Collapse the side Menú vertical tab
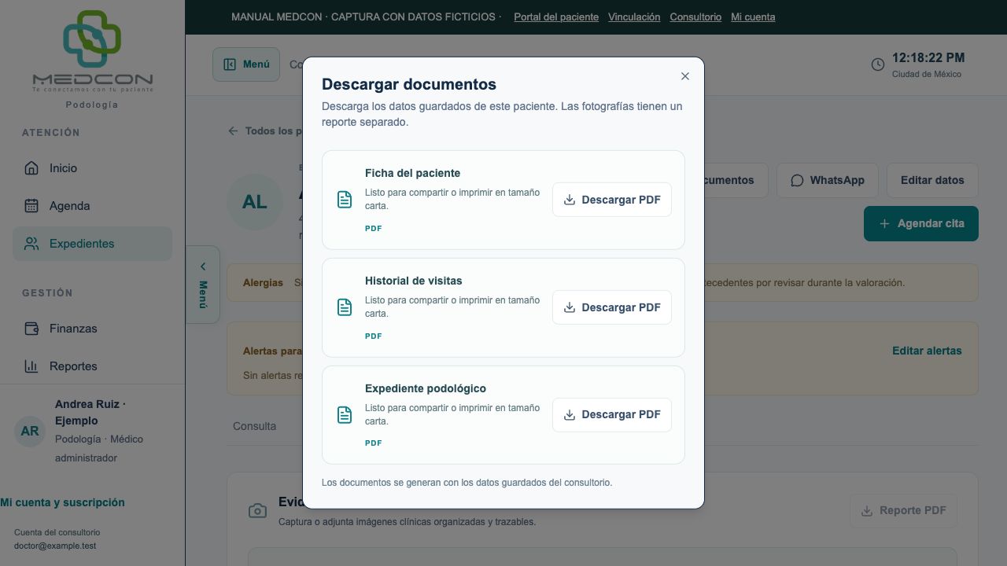 pyautogui.click(x=203, y=285)
